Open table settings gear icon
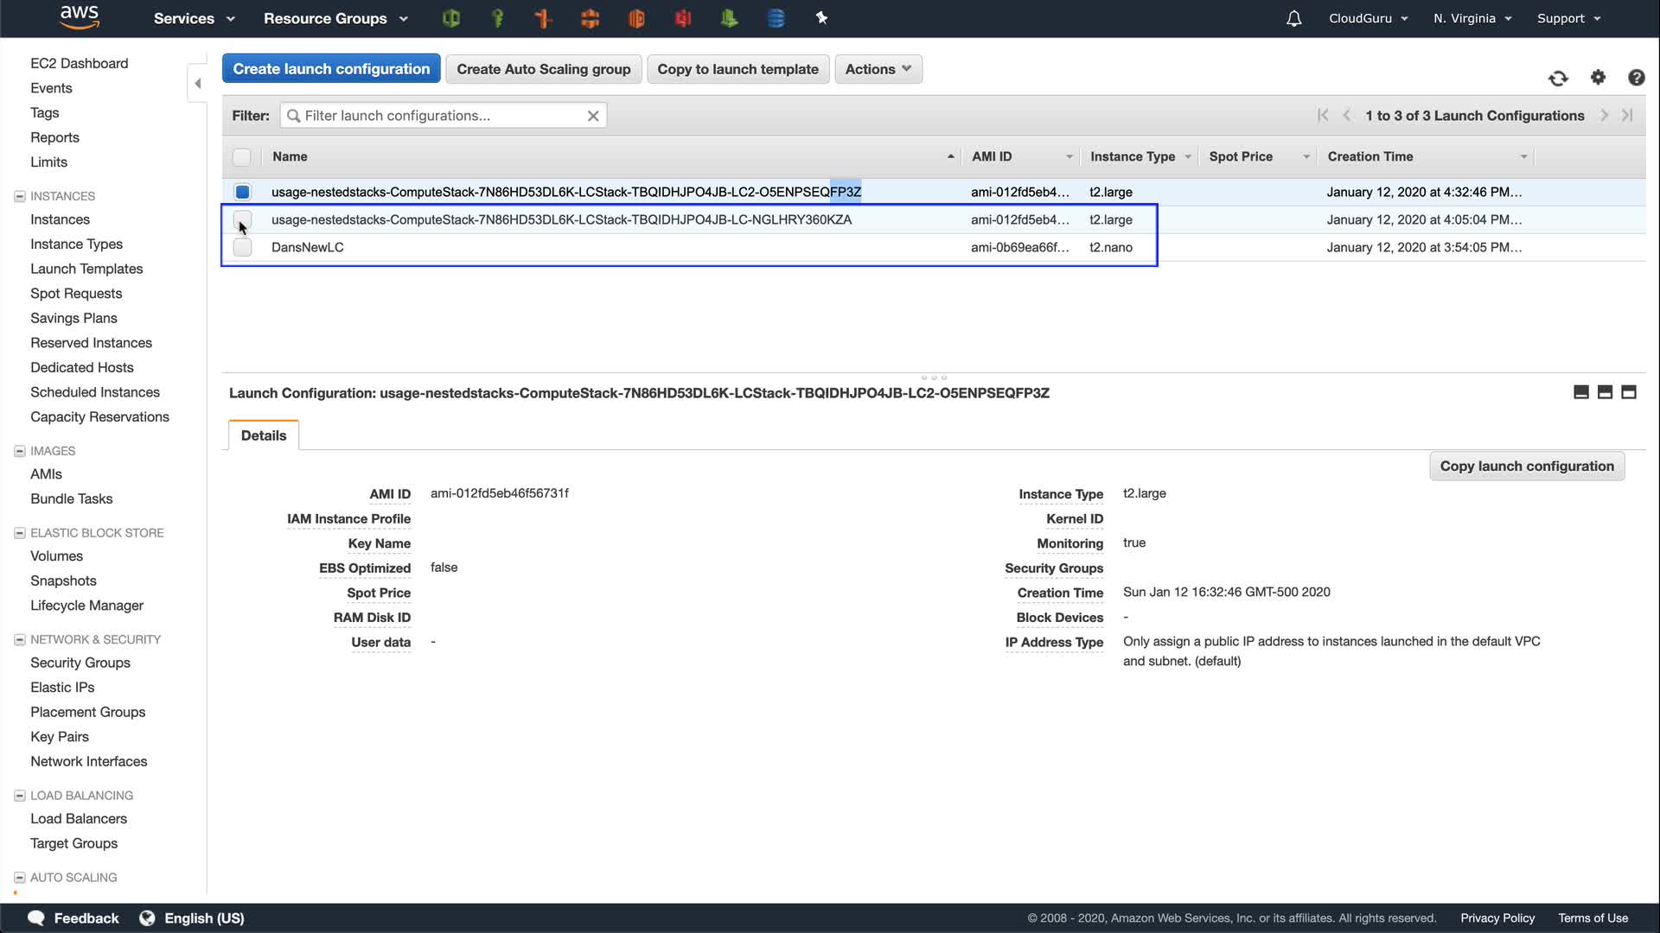The height and width of the screenshot is (933, 1660). (x=1598, y=78)
